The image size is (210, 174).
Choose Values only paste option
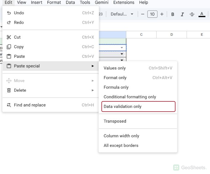click(138, 68)
